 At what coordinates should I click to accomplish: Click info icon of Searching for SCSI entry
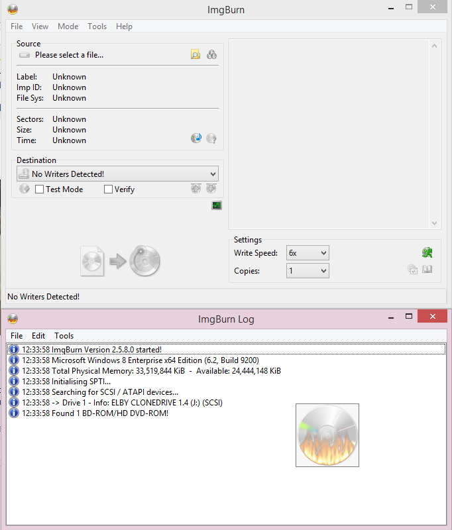point(13,392)
